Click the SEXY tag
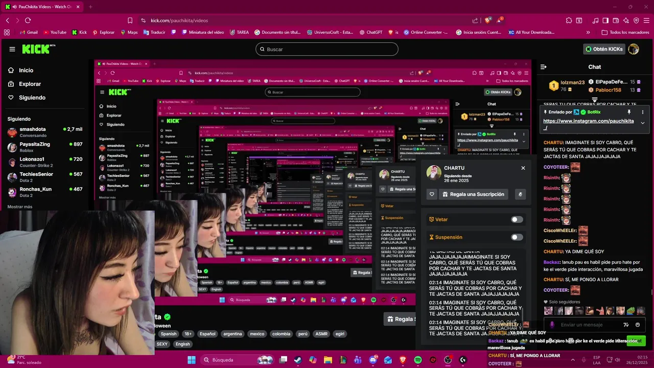654x368 pixels. 162,344
